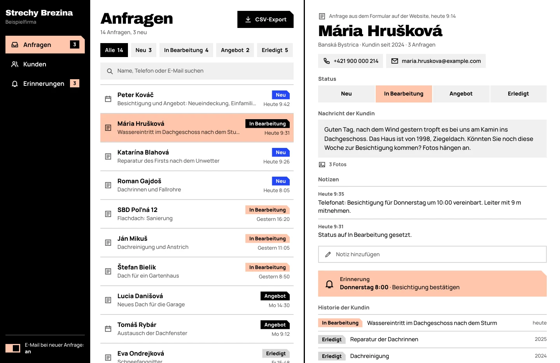Set status to Erledigt
560x363 pixels.
tap(518, 94)
